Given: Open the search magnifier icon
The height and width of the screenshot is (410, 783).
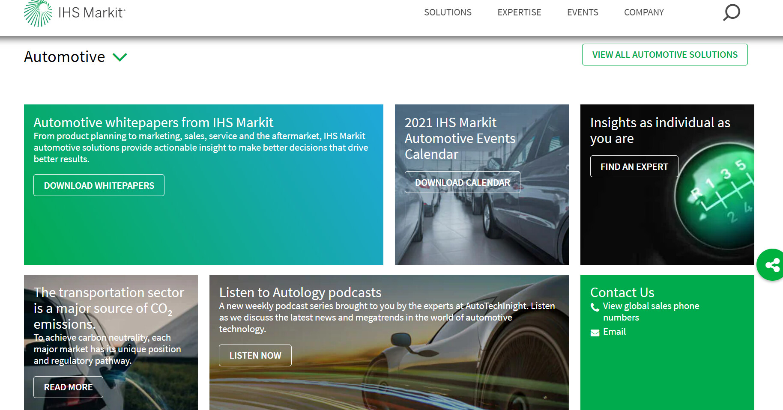Looking at the screenshot, I should pos(731,12).
